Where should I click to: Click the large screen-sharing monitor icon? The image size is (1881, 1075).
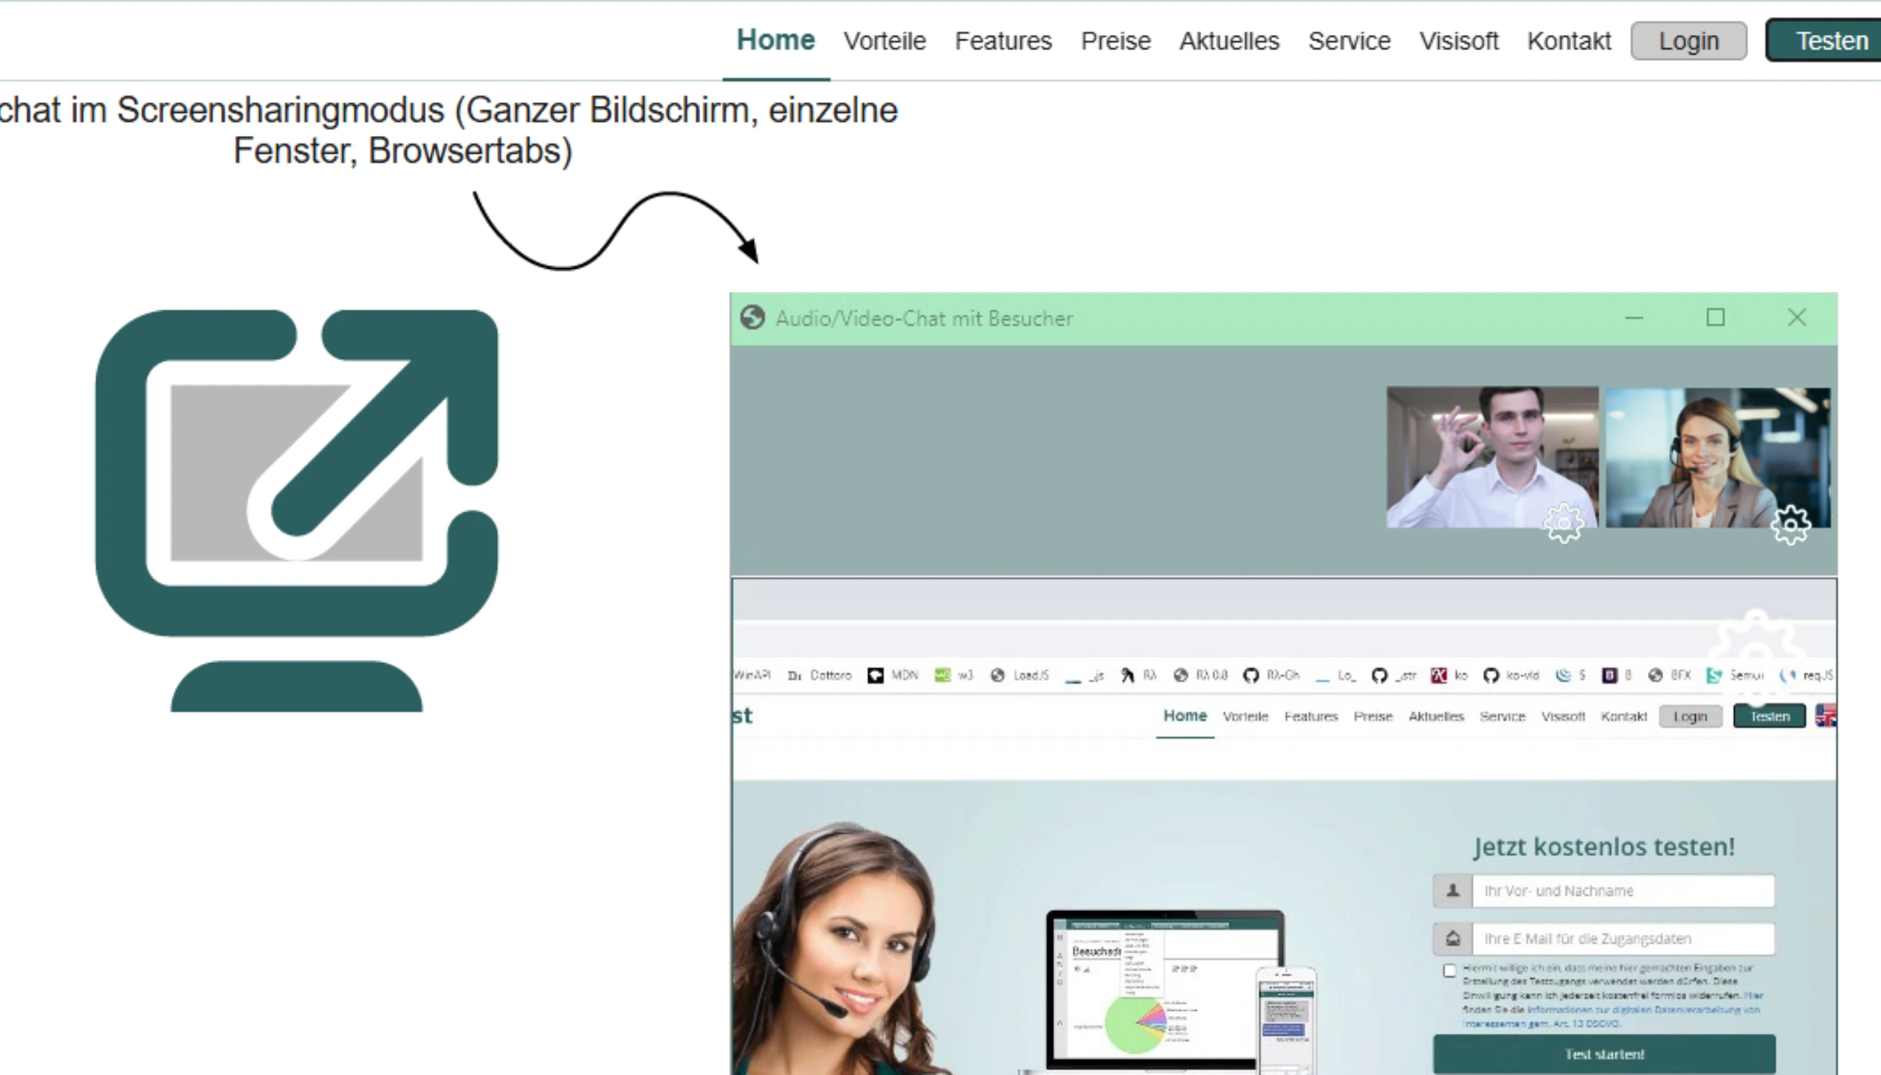tap(296, 510)
